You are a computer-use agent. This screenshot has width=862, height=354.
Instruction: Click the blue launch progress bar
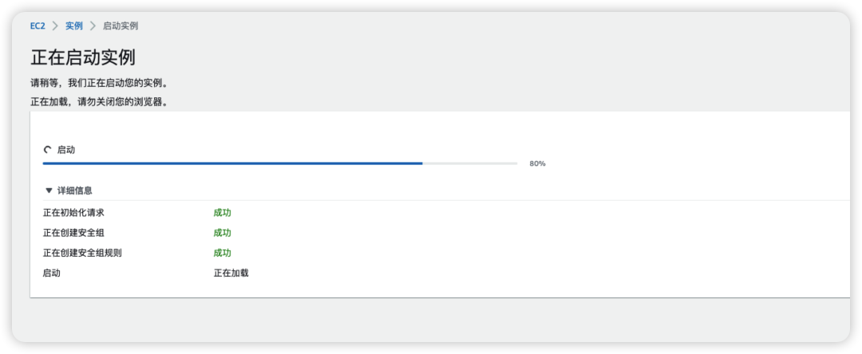[x=232, y=163]
